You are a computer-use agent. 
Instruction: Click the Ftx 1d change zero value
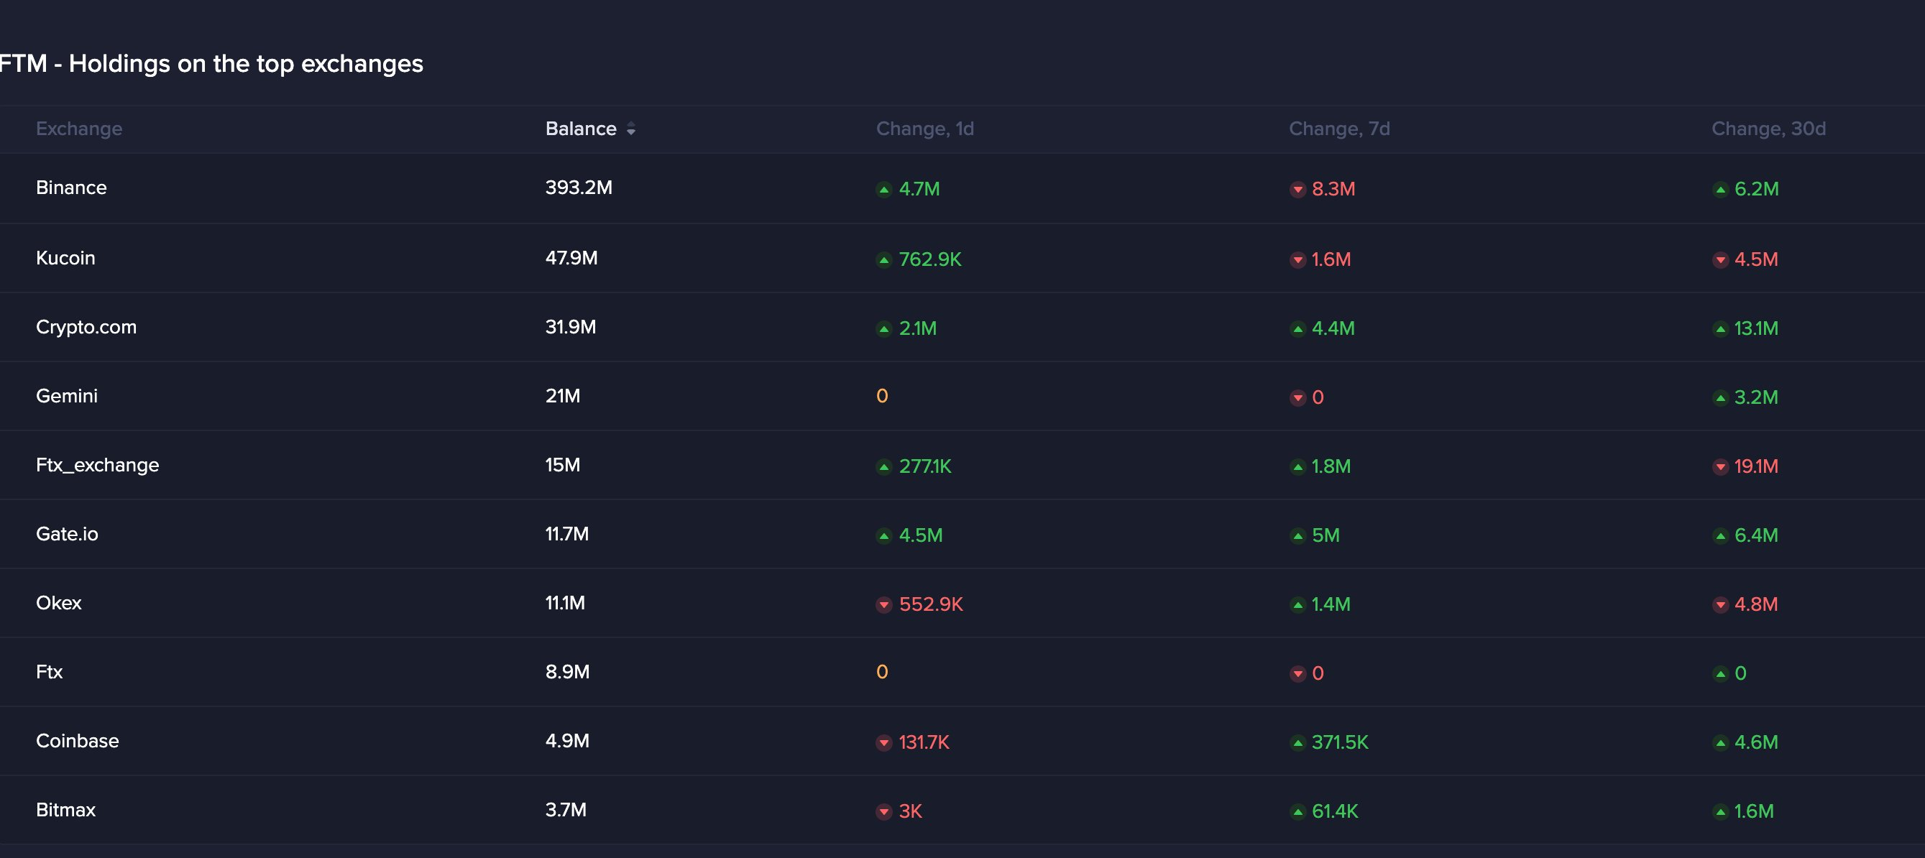tap(882, 672)
